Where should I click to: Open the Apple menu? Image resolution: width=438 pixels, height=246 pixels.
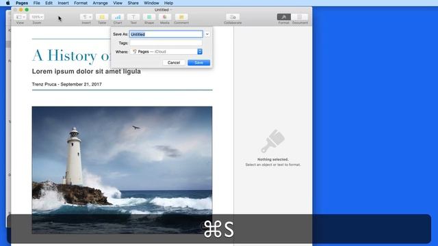click(x=8, y=3)
